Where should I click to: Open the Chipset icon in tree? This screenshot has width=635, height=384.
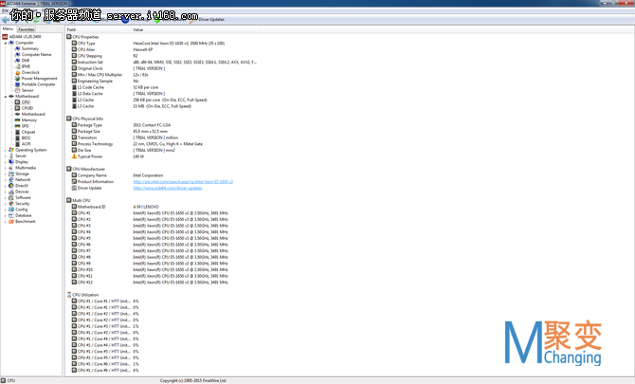click(x=17, y=132)
